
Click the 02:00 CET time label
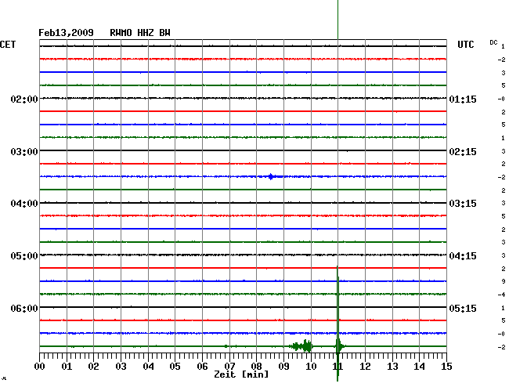[24, 99]
